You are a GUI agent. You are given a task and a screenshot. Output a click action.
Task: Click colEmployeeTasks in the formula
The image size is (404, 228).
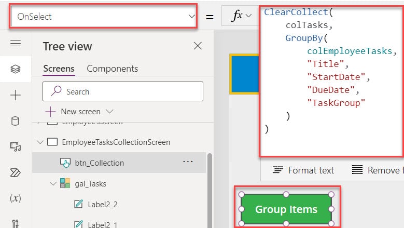pyautogui.click(x=350, y=51)
